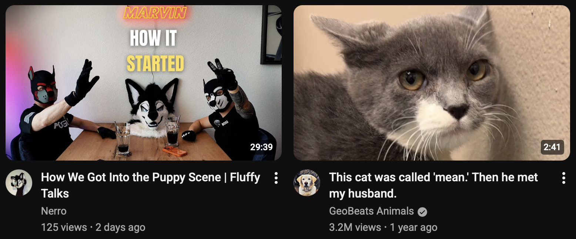
Task: Click the 'HOW IT STARTED' text in the thumbnail
Action: tap(155, 51)
